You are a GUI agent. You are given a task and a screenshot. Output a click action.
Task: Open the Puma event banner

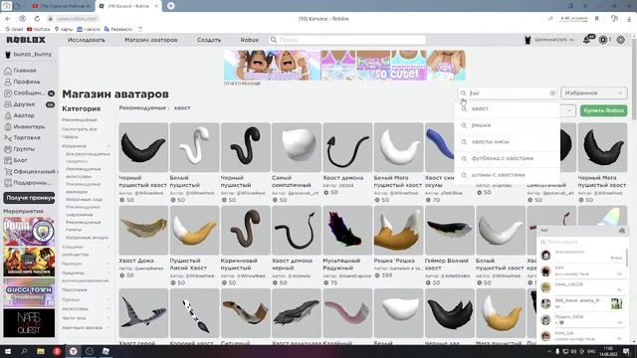click(x=29, y=231)
